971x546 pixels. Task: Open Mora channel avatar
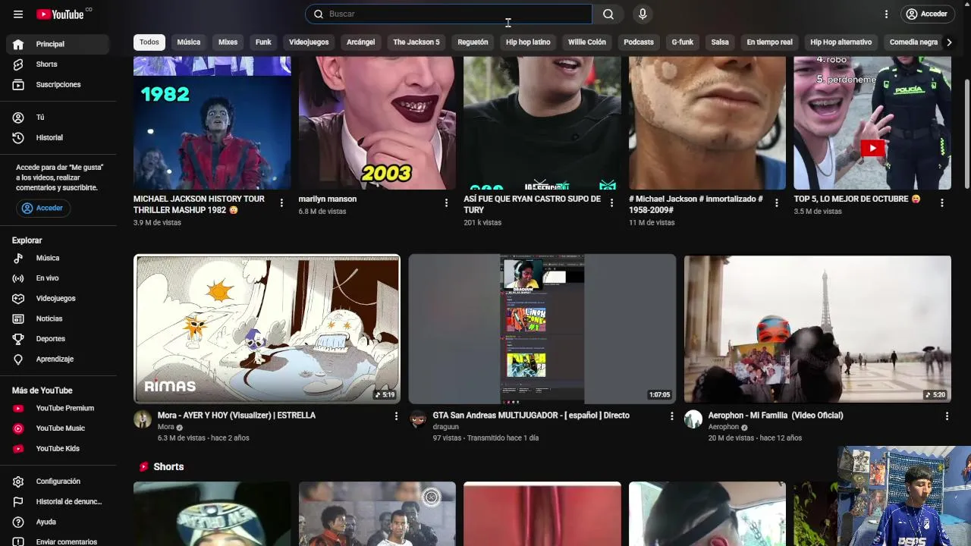click(143, 419)
